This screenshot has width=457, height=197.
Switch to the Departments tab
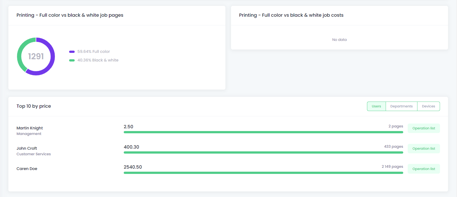401,106
